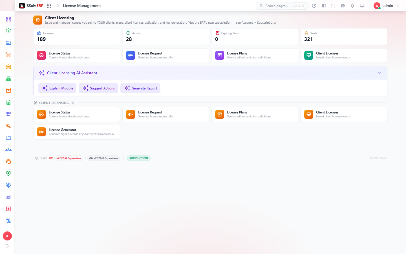Open the green Client Licenses shortcut card
406x254 pixels.
click(x=344, y=55)
